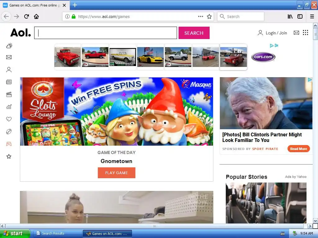
Task: Reload the page with the refresh icon
Action: 26,16
